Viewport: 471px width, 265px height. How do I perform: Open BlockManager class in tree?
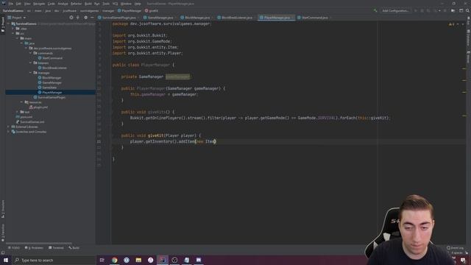pyautogui.click(x=49, y=78)
